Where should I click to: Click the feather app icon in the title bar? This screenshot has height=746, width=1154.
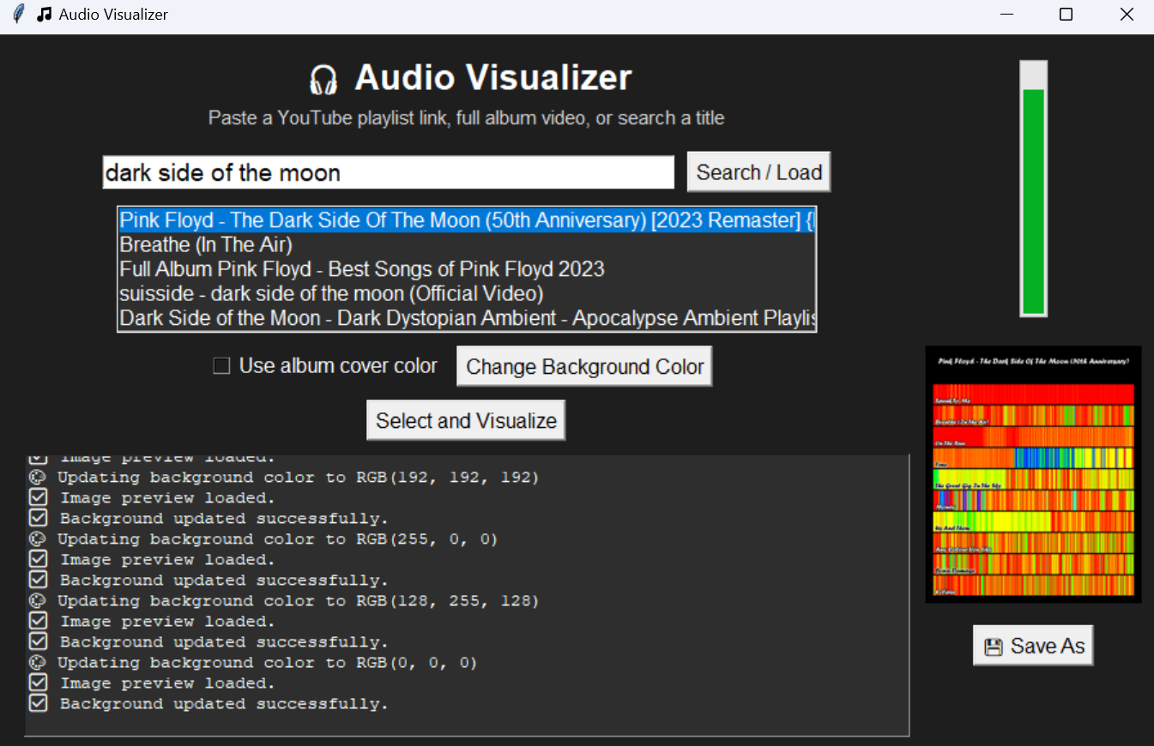pyautogui.click(x=19, y=15)
